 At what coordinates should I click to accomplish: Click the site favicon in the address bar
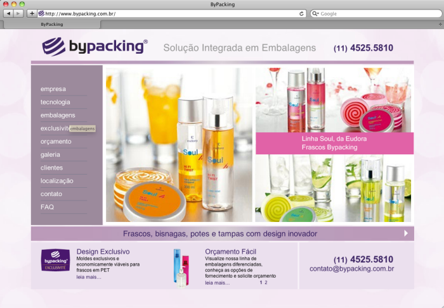(x=41, y=13)
